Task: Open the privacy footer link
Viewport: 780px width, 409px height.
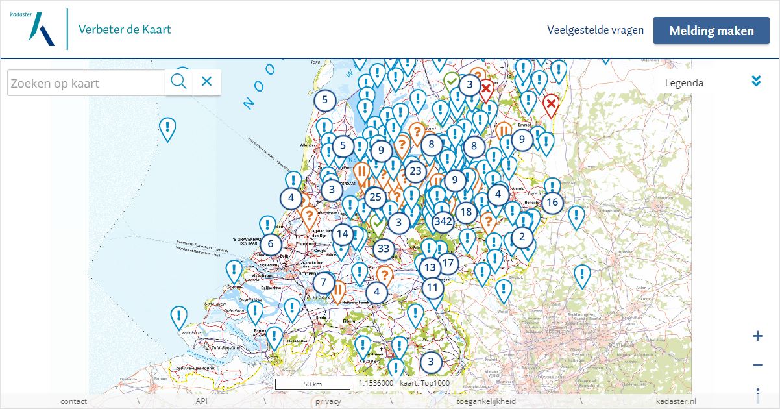Action: pyautogui.click(x=328, y=401)
